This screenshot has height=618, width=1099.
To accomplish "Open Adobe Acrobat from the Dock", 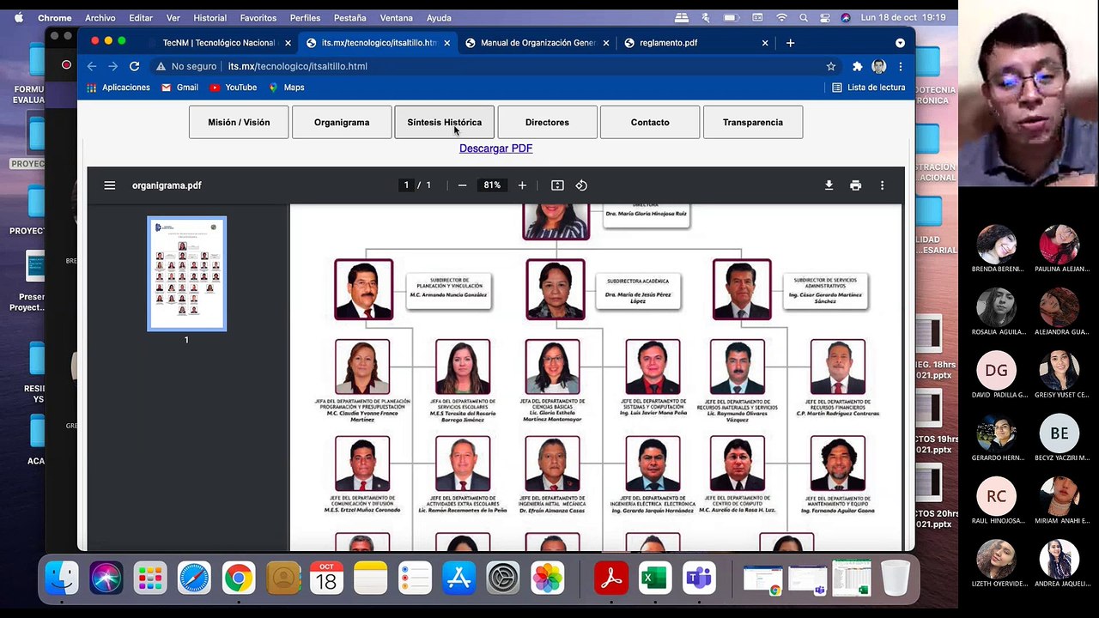I will 611,579.
